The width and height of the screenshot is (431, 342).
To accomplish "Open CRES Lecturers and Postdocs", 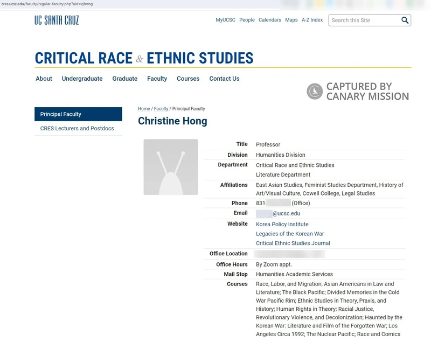I will click(x=79, y=129).
